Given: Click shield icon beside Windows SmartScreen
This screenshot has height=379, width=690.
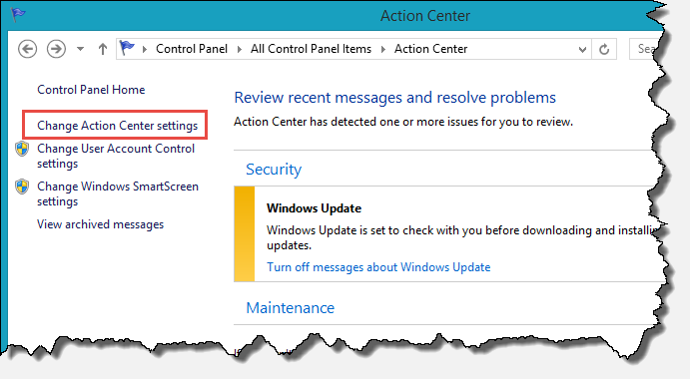Looking at the screenshot, I should 22,187.
